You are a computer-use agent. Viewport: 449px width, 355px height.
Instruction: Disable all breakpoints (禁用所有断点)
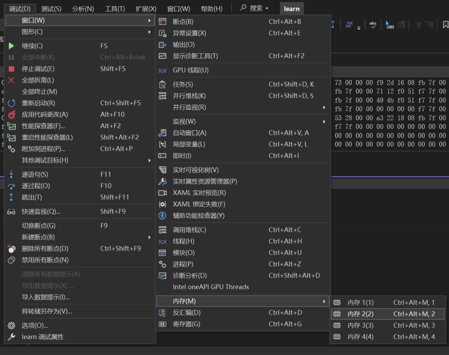coord(45,260)
